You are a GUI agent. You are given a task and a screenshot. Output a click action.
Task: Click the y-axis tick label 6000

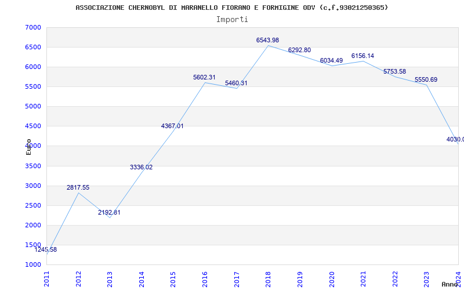coord(33,67)
